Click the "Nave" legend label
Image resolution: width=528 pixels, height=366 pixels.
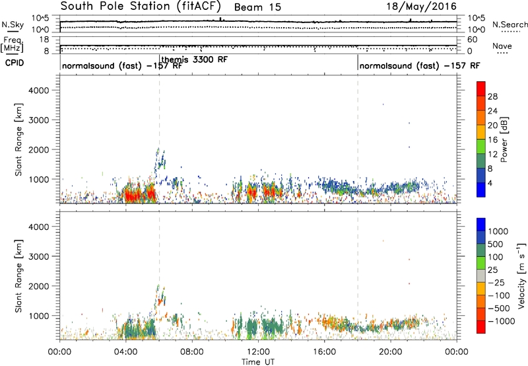click(502, 46)
